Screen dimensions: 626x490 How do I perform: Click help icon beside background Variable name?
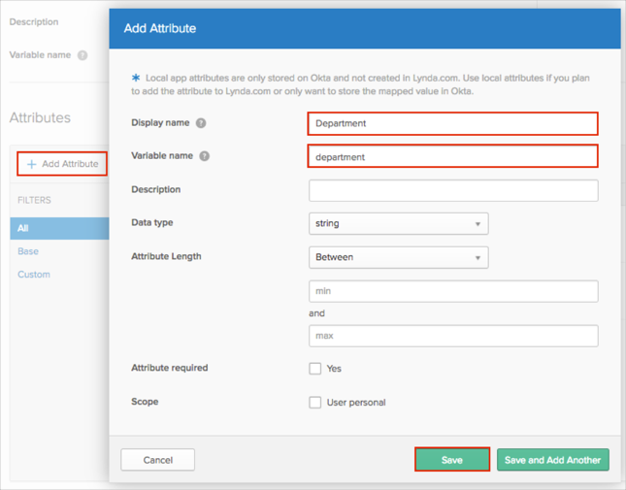pyautogui.click(x=82, y=55)
